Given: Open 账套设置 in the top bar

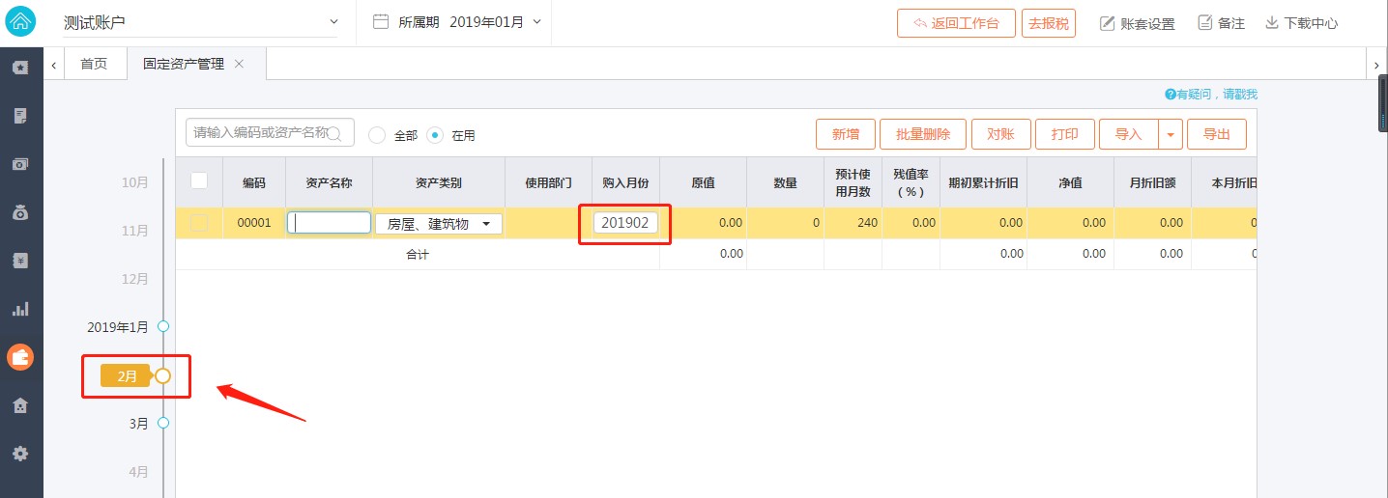Looking at the screenshot, I should [1138, 23].
